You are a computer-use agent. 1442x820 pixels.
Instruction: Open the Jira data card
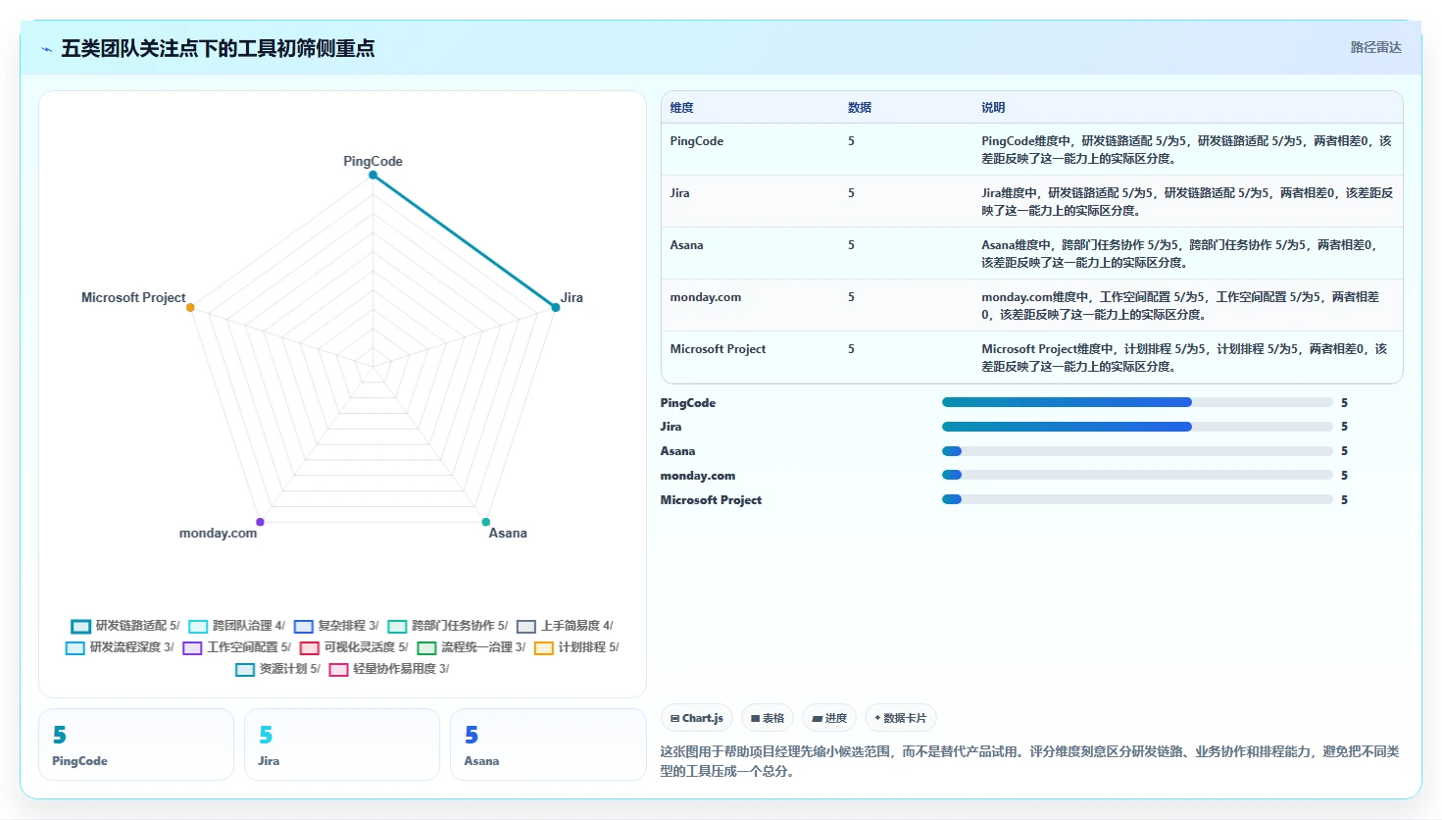[x=342, y=744]
